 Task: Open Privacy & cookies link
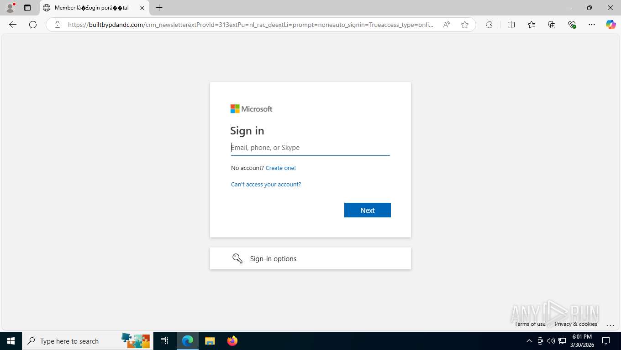(x=576, y=324)
